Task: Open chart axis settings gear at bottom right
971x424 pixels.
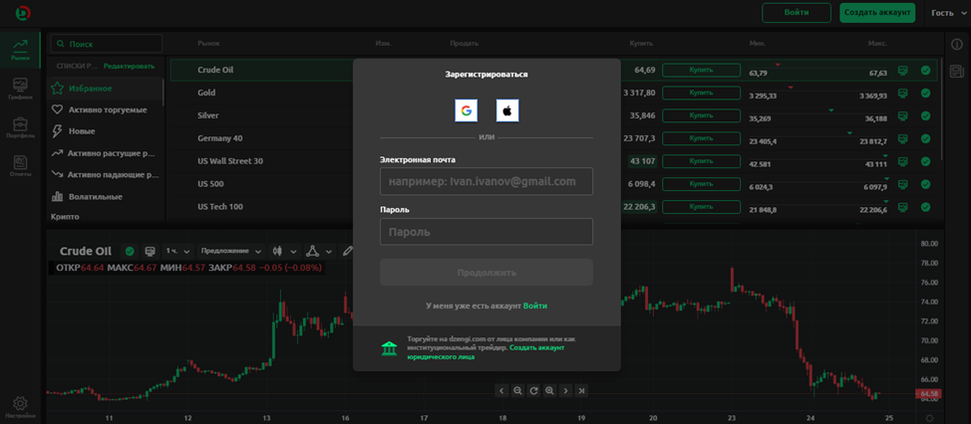Action: pyautogui.click(x=930, y=418)
